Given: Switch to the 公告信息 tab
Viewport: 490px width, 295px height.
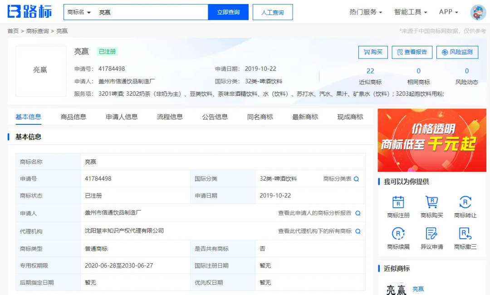Looking at the screenshot, I should click(215, 117).
